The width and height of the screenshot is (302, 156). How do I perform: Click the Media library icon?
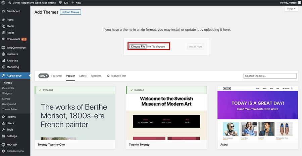(3, 26)
